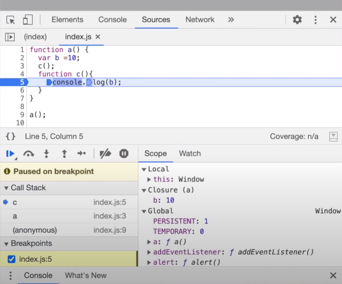Click the inspect element picker icon
The width and height of the screenshot is (342, 284).
[10, 20]
